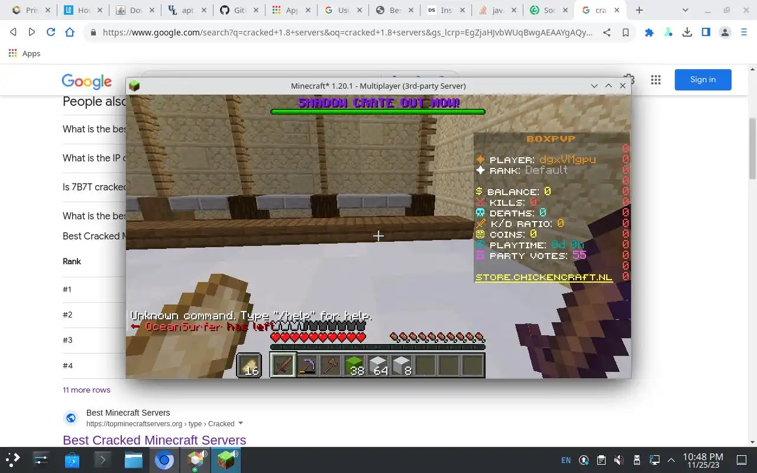Open the Dolphin file manager taskbar icon
Viewport: 757px width, 473px height.
[x=134, y=459]
